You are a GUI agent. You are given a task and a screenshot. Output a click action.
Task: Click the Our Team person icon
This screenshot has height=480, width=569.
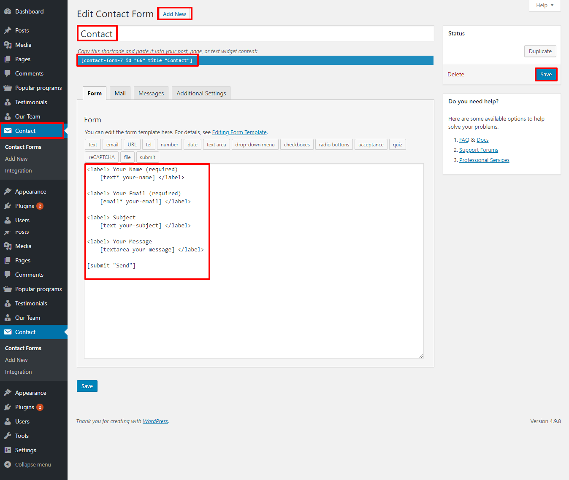(8, 116)
